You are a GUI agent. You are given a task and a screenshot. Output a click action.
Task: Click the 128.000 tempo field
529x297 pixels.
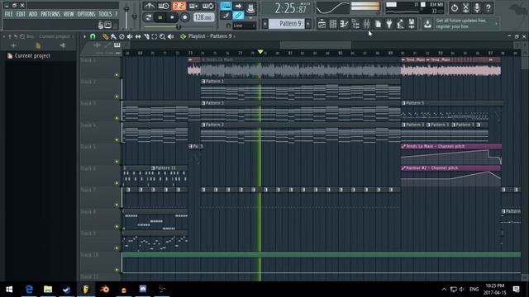pos(203,17)
